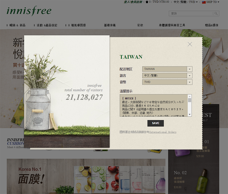Focus the 查詢 search input field
Screen dimensions: 228x194
(191, 13)
